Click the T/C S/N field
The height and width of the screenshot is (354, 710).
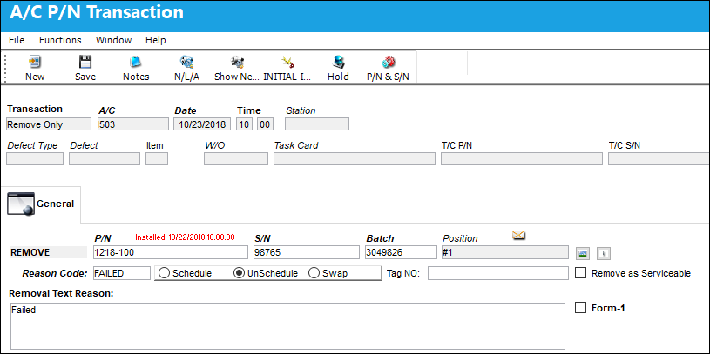pos(659,158)
